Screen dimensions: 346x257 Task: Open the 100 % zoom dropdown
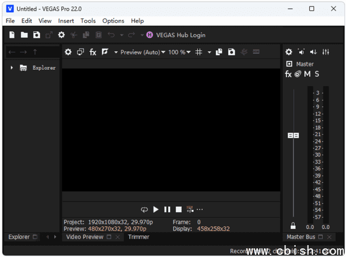coord(179,52)
